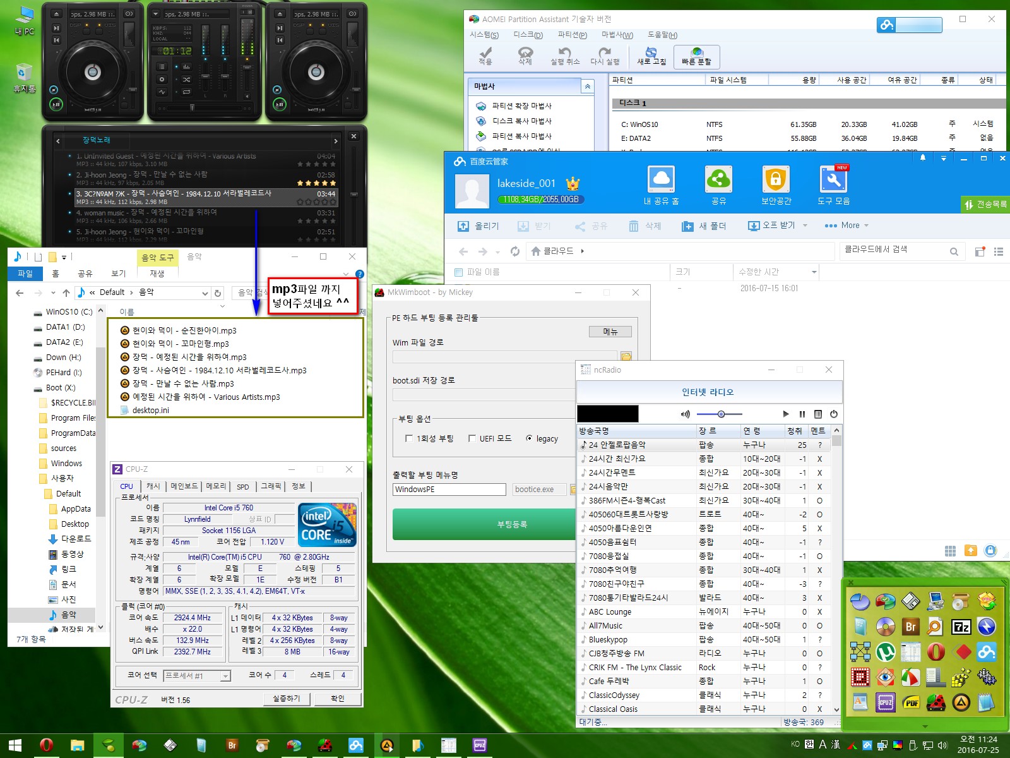
Task: Open File Explorer from the taskbar
Action: click(x=77, y=745)
